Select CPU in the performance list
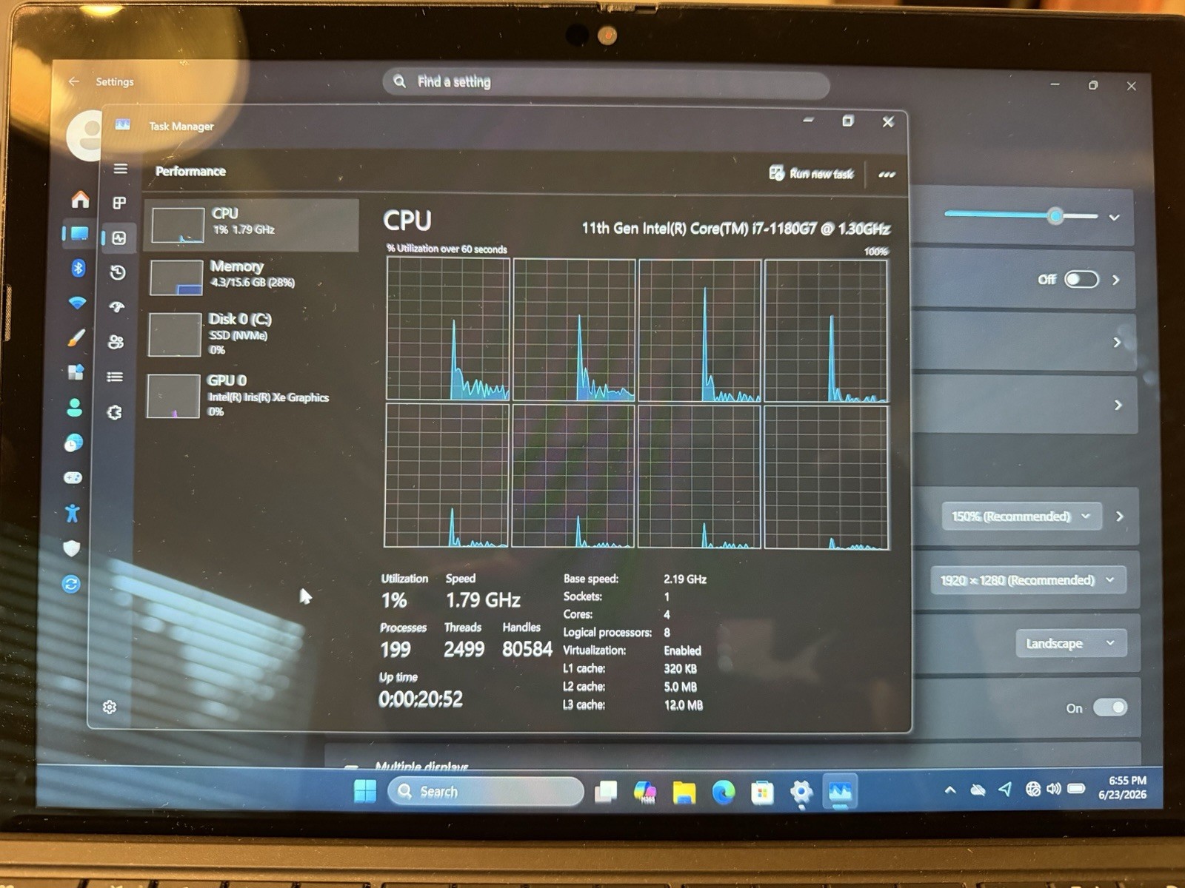This screenshot has height=888, width=1185. pos(252,224)
